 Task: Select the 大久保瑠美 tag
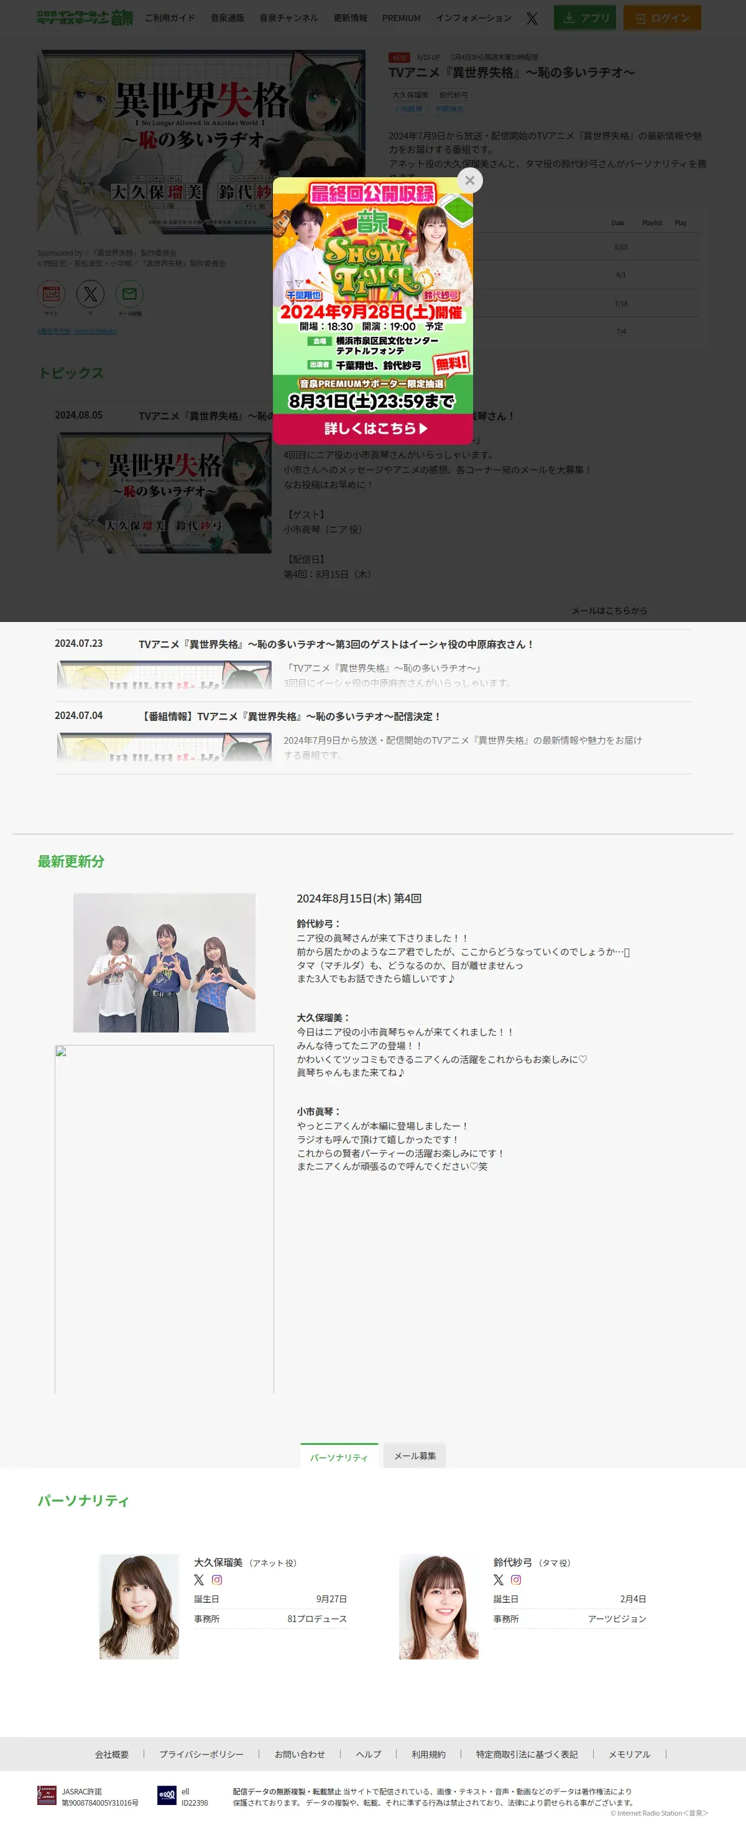[x=410, y=95]
